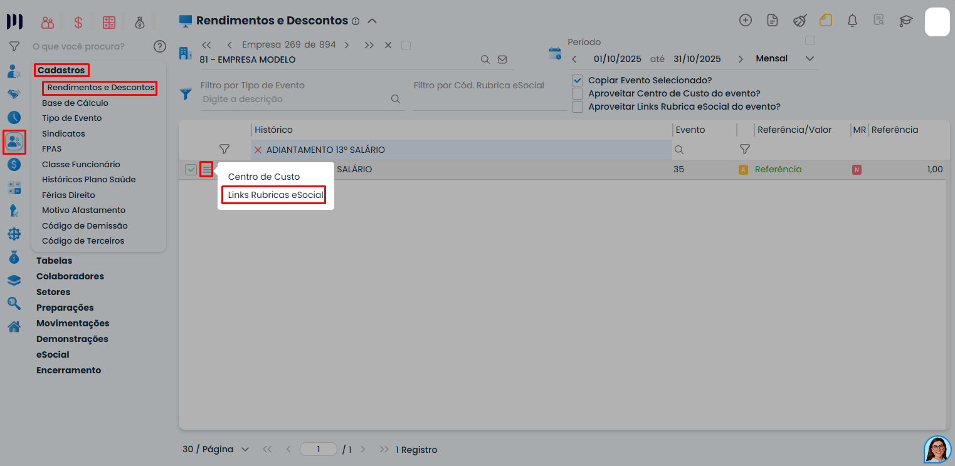
Task: Click the home icon in left sidebar
Action: [14, 326]
